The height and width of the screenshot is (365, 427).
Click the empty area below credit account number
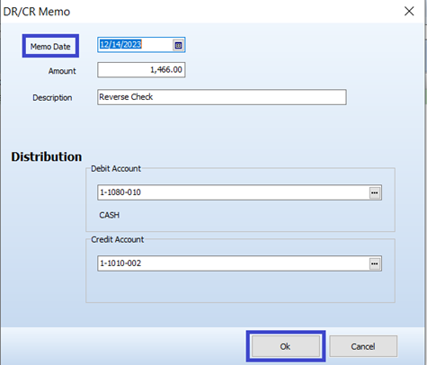coord(239,286)
